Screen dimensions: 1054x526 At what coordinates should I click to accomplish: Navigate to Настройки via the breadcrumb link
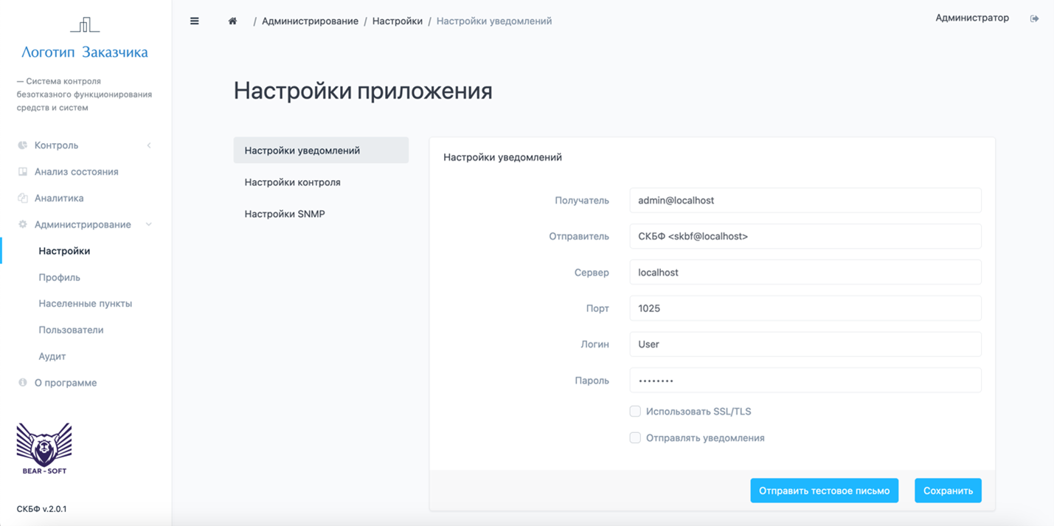398,21
